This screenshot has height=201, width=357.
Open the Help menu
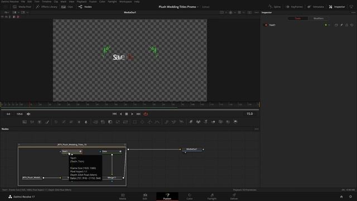[x=137, y=2]
